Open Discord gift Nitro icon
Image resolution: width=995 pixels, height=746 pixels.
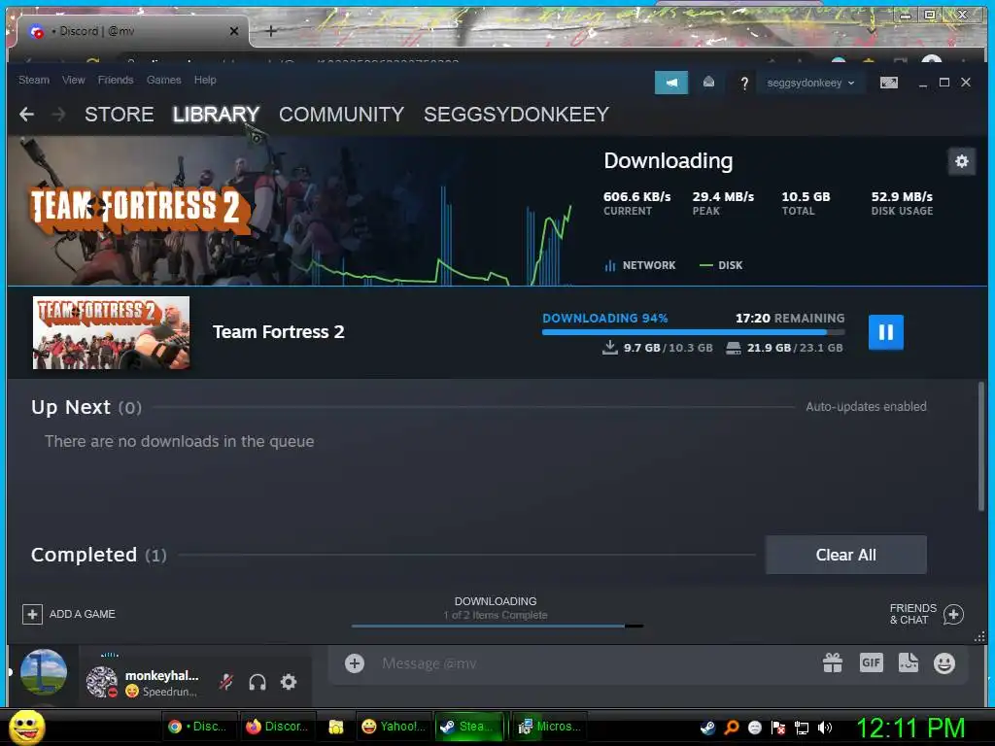coord(833,663)
